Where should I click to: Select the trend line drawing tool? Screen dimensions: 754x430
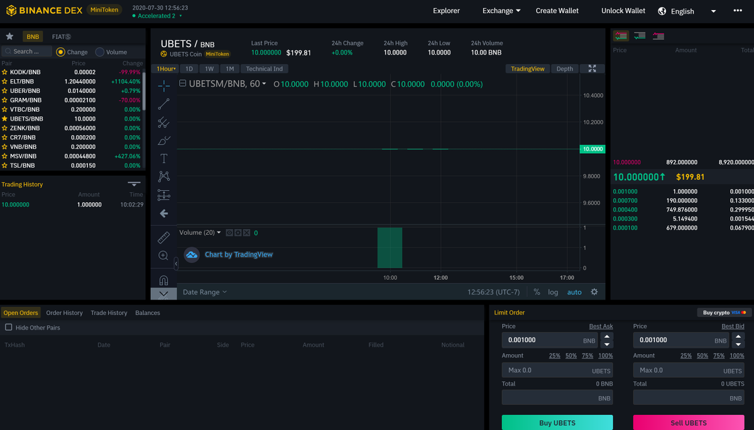[163, 104]
